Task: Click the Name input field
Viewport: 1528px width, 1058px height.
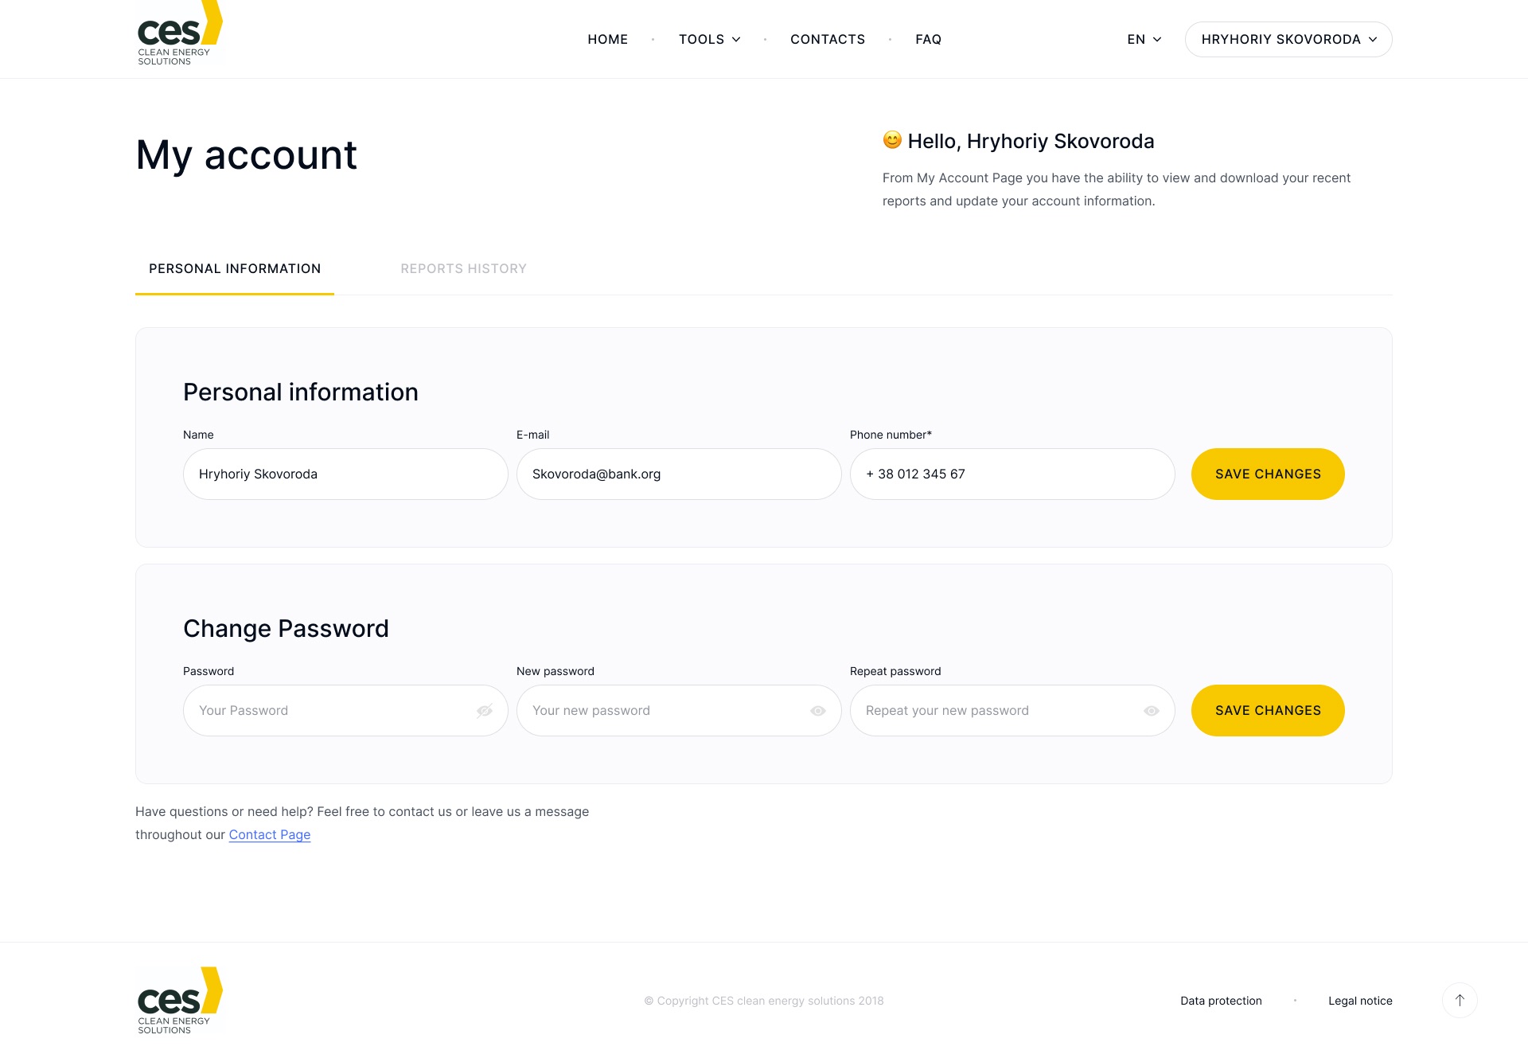Action: coord(344,474)
